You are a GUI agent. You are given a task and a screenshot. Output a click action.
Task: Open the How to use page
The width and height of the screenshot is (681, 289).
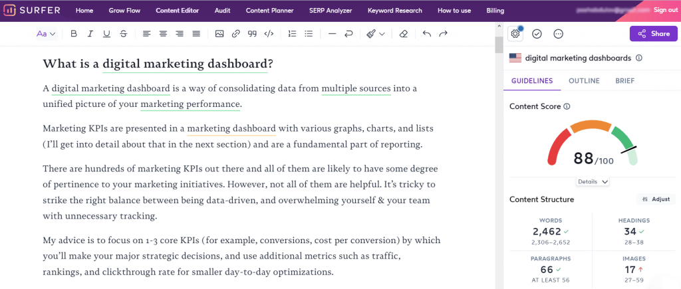pyautogui.click(x=454, y=11)
